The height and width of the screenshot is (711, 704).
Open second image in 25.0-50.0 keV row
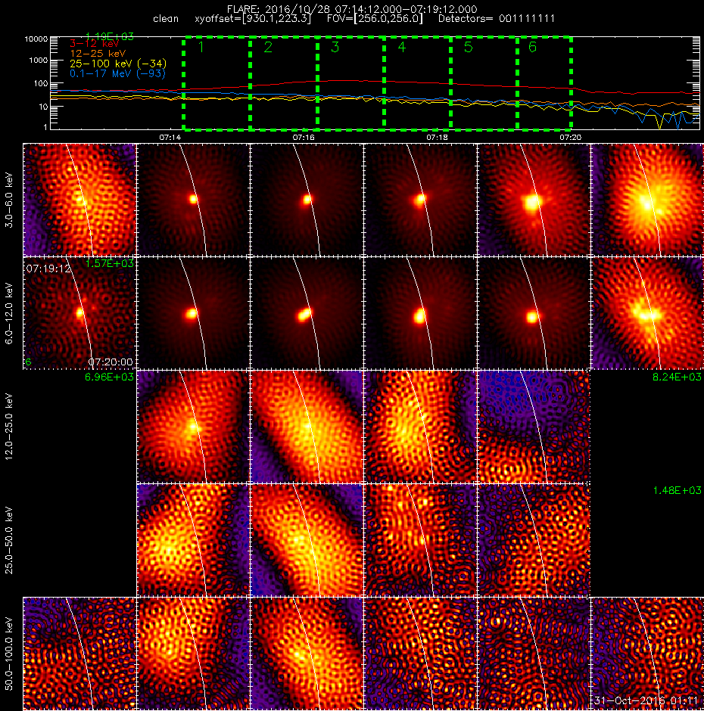(307, 539)
